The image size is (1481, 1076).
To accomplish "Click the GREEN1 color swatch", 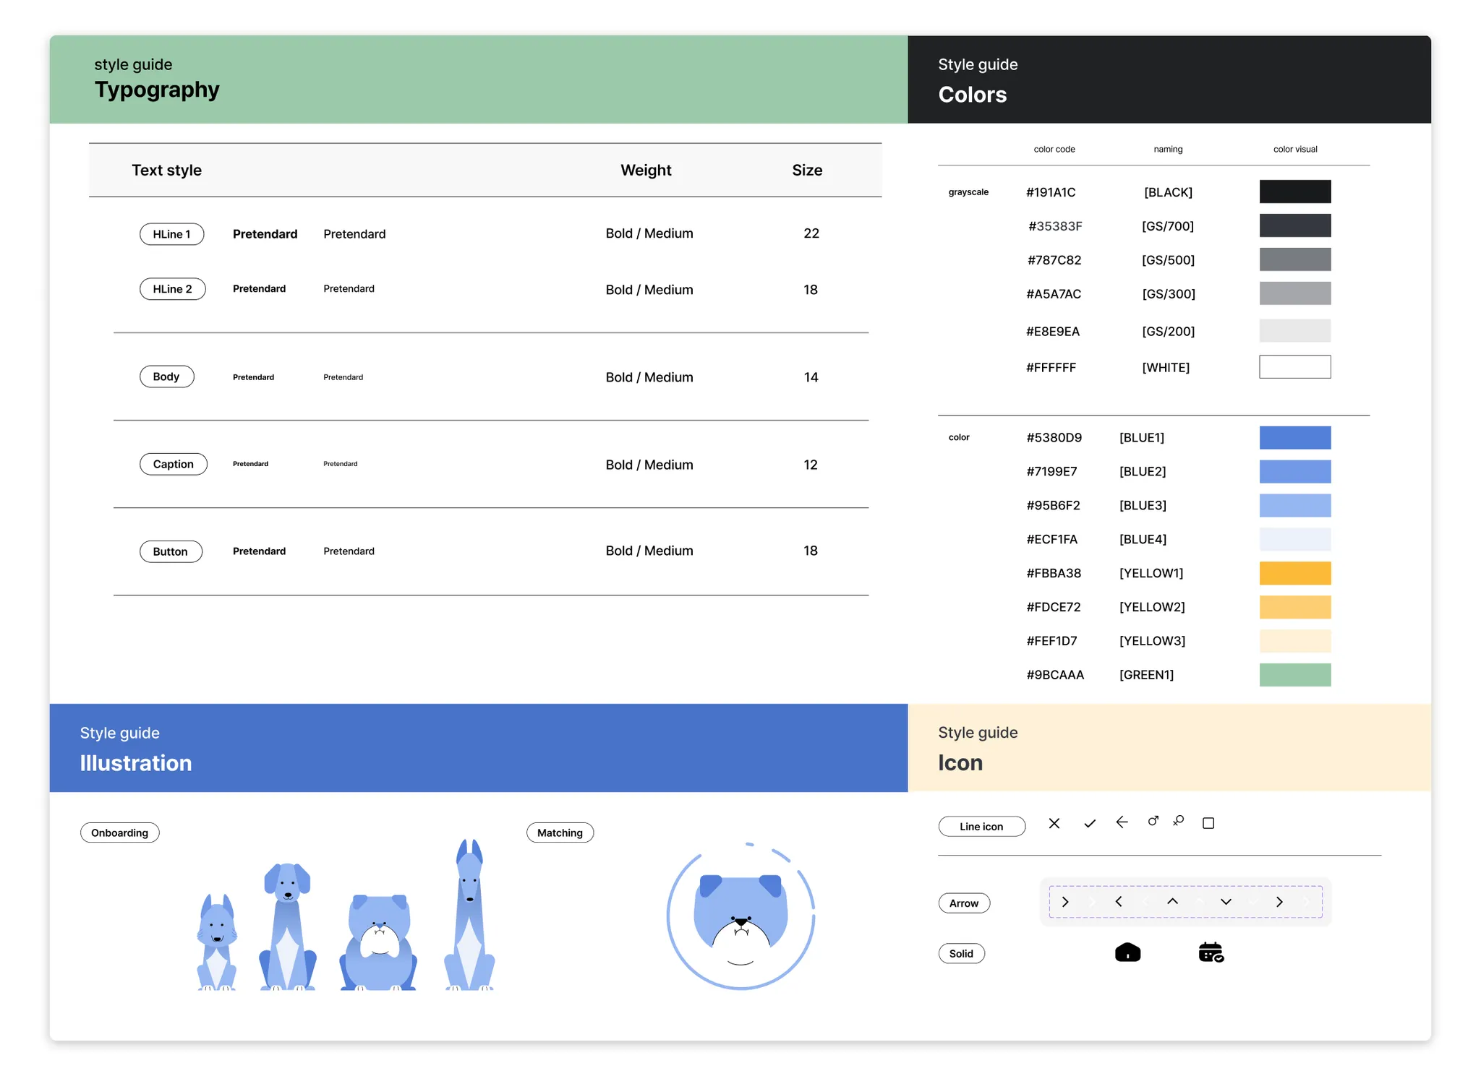I will coord(1294,674).
